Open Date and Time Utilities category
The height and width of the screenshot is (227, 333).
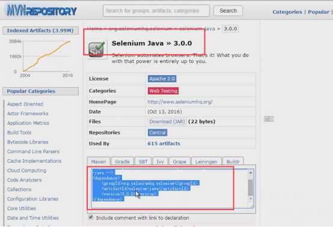(33, 218)
